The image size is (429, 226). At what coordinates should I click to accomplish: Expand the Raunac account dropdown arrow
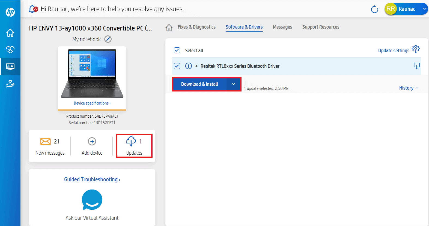click(425, 9)
